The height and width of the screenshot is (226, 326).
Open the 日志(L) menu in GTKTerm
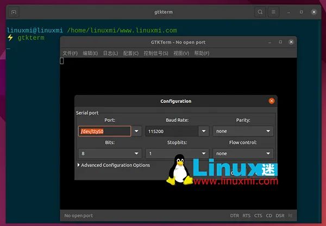110,53
